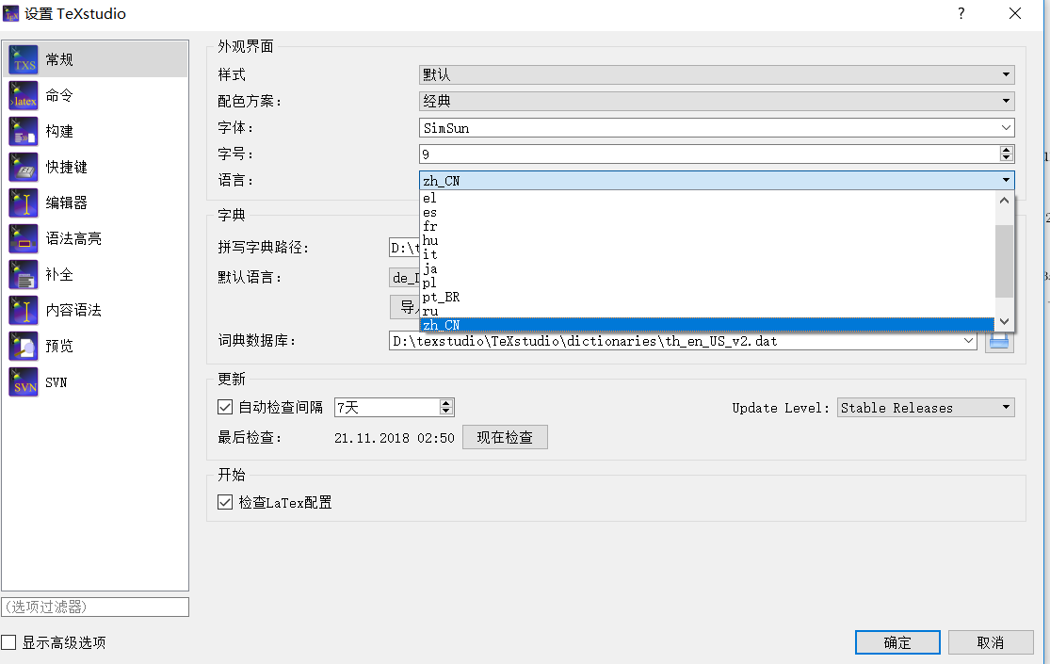Click the 现在检查 (Check now) button
This screenshot has width=1050, height=664.
tap(505, 438)
